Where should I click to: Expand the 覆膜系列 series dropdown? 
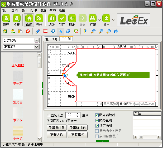click(37, 47)
